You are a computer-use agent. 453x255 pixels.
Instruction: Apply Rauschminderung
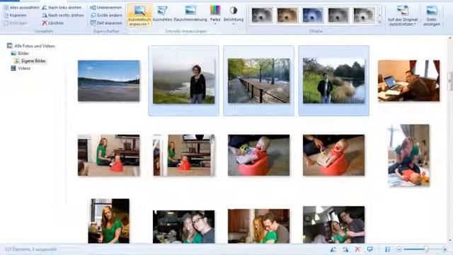pos(190,13)
